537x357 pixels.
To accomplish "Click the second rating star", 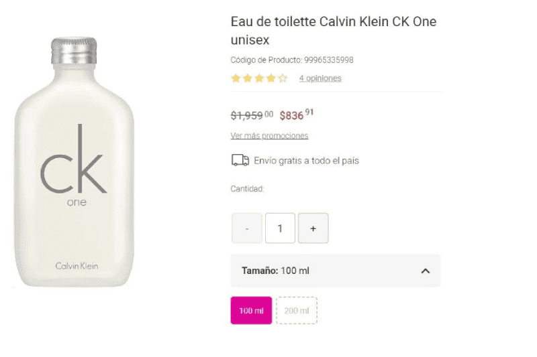I will click(x=247, y=78).
